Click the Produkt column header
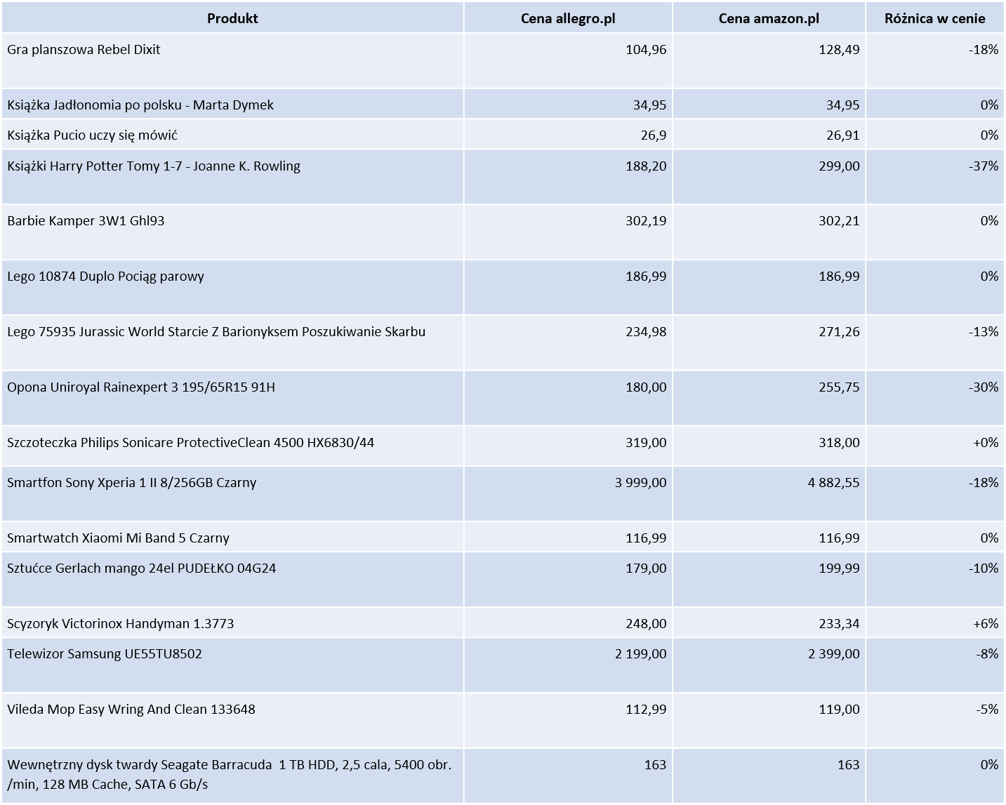This screenshot has height=805, width=1006. coord(232,18)
